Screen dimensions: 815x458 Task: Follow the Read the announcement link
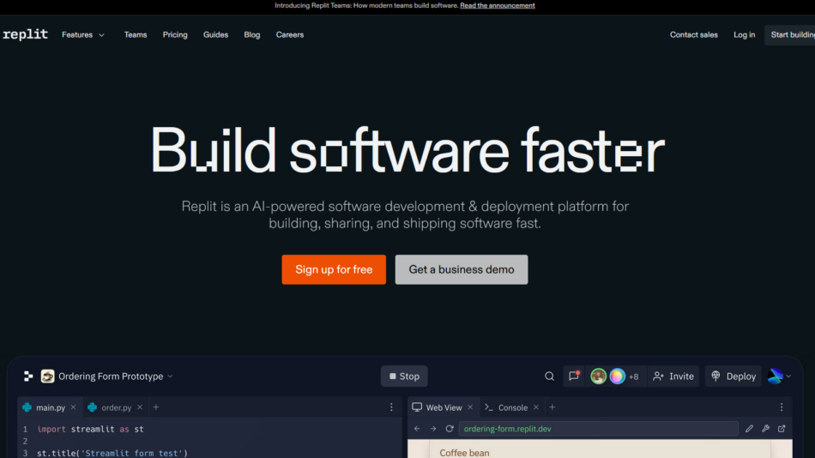pos(497,6)
